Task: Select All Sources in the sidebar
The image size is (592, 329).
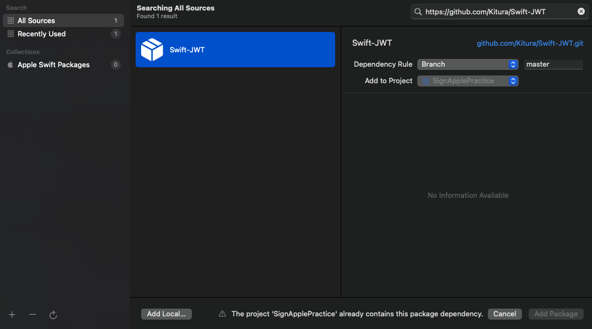Action: (x=63, y=20)
